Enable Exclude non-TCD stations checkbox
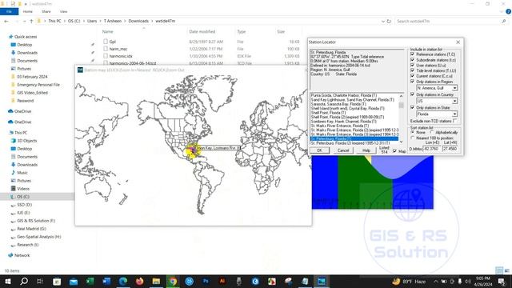Image resolution: width=512 pixels, height=288 pixels. 455,121
